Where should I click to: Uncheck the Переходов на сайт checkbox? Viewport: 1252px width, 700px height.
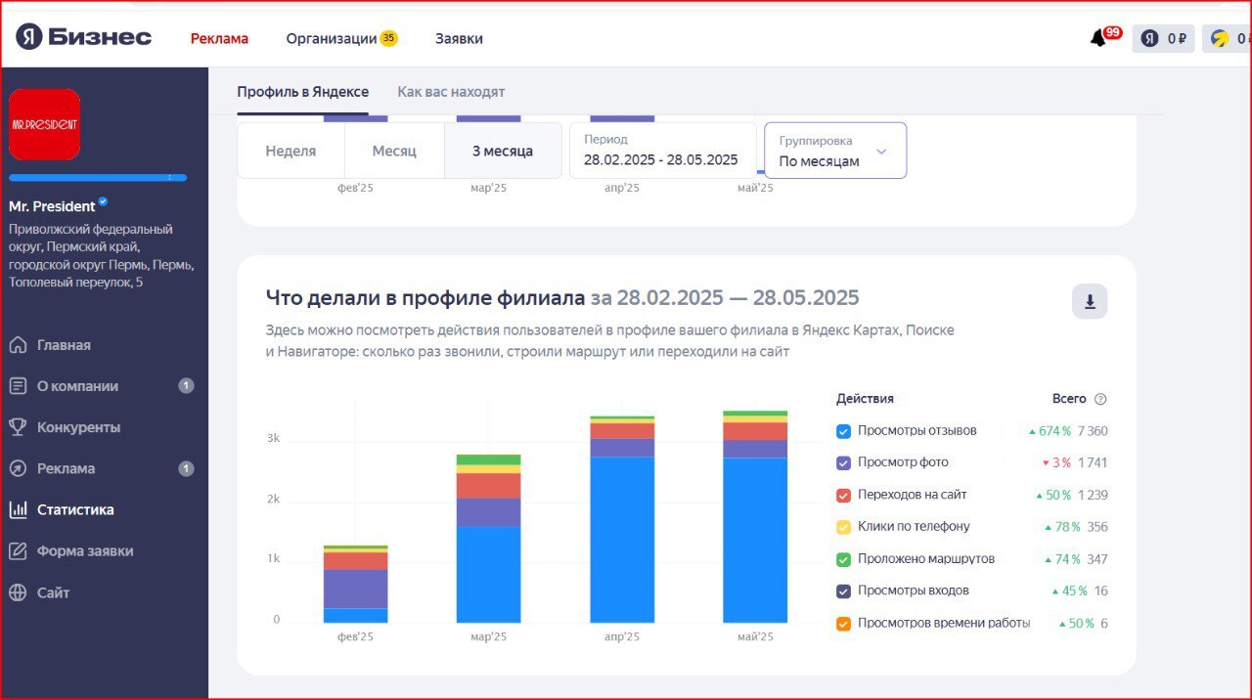843,495
